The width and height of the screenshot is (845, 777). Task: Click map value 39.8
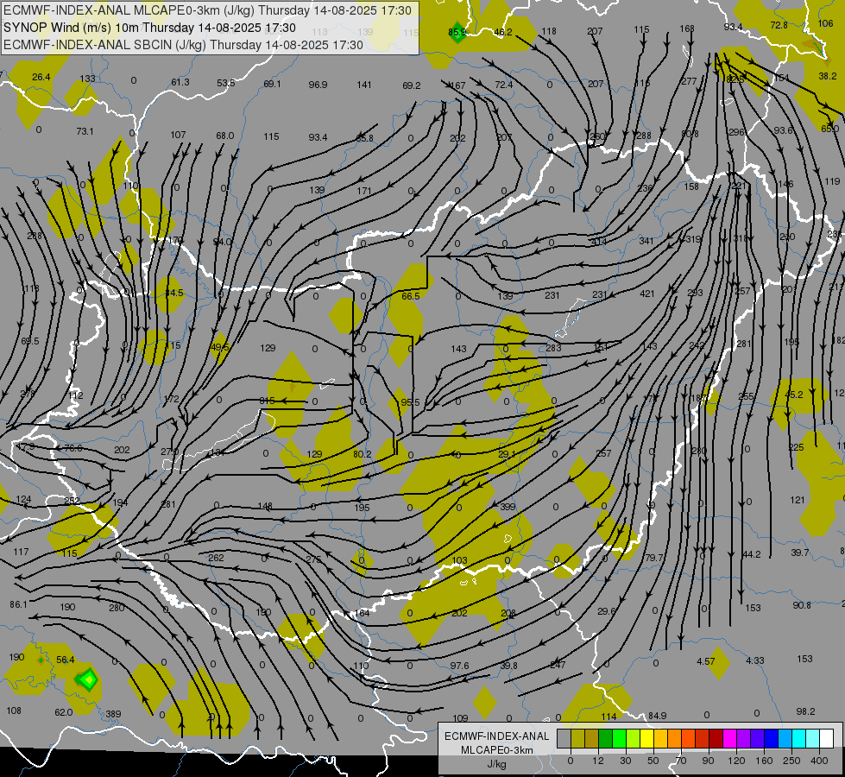click(x=508, y=666)
